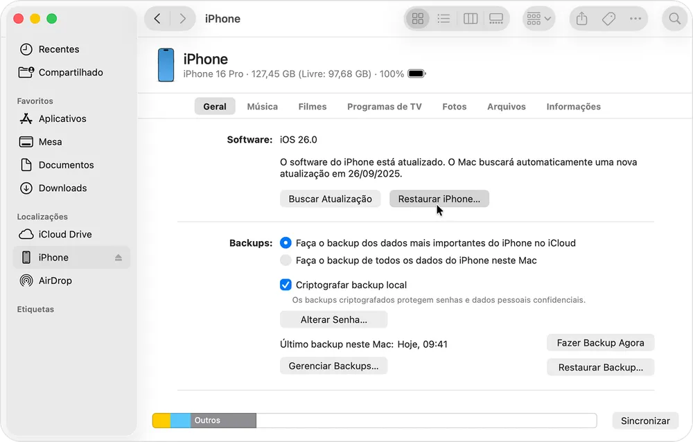The height and width of the screenshot is (442, 693).
Task: Open the more actions ellipsis menu
Action: click(635, 19)
